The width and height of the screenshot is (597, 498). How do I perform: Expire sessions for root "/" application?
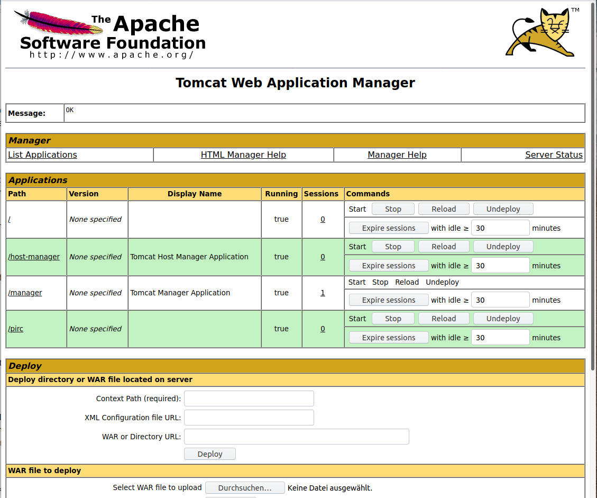click(x=389, y=228)
